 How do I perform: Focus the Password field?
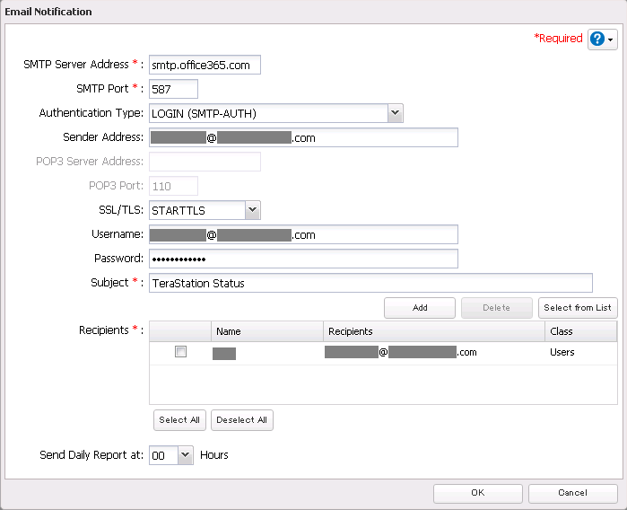(x=303, y=259)
